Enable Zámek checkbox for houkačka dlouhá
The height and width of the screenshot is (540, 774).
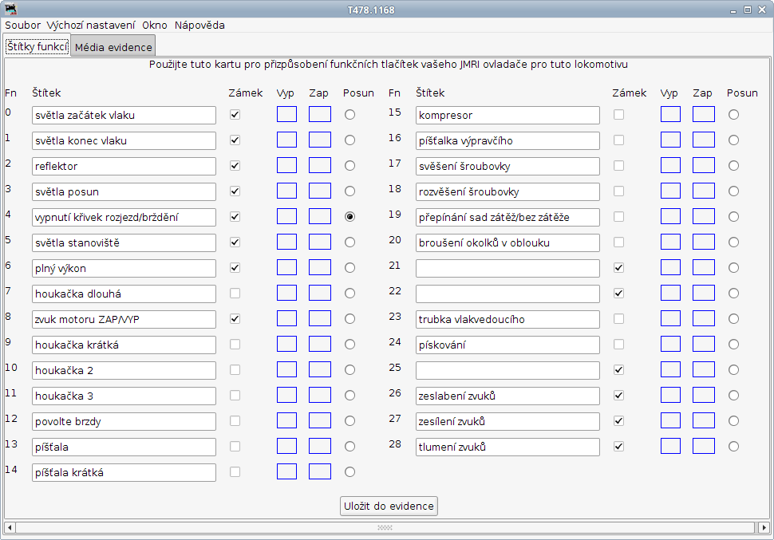click(235, 294)
